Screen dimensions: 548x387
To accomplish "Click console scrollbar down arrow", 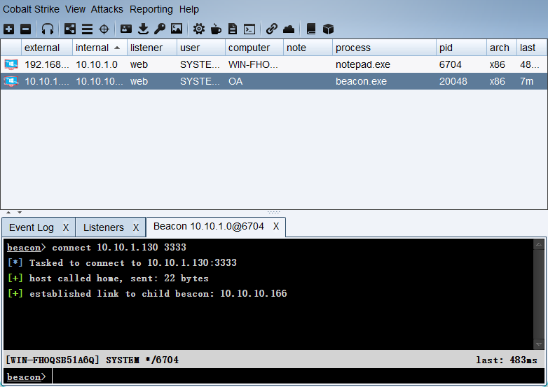I will 539,344.
